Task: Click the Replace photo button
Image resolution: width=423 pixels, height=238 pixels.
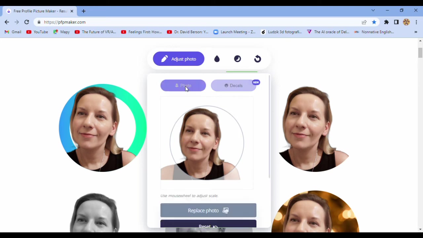Action: tap(208, 211)
